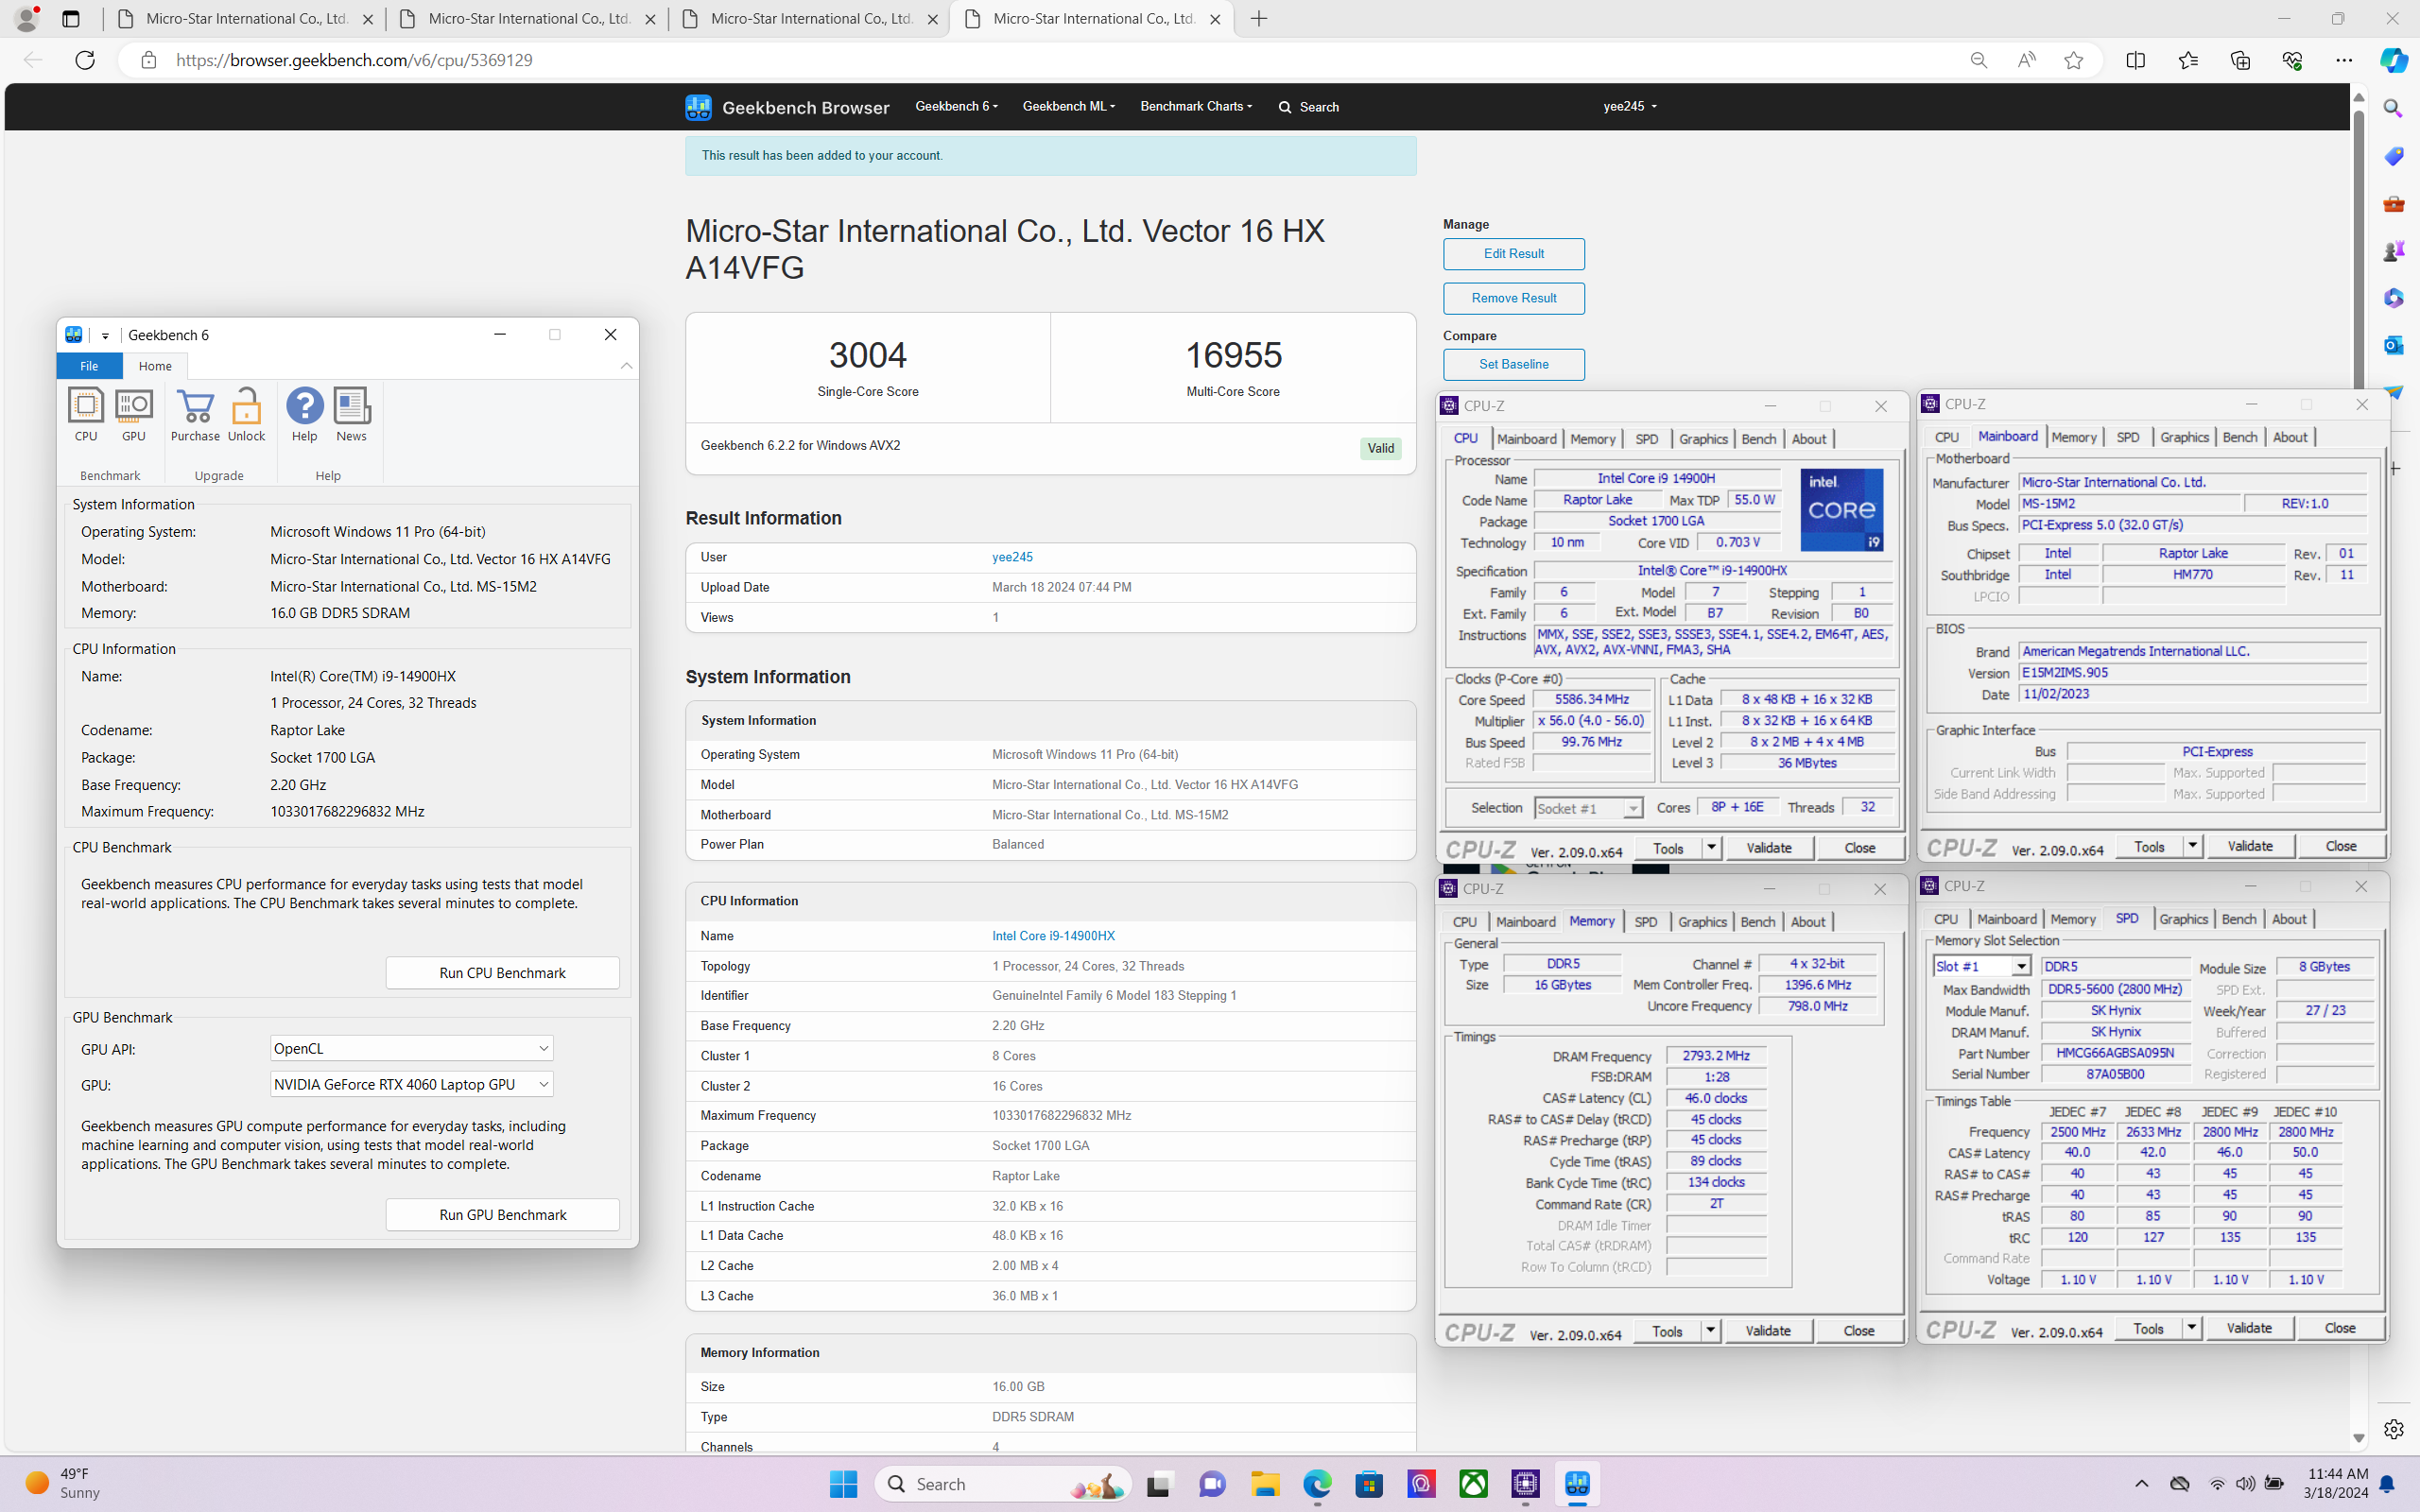Image resolution: width=2420 pixels, height=1512 pixels.
Task: Click Search in Geekbench Browser navbar
Action: [x=1308, y=107]
